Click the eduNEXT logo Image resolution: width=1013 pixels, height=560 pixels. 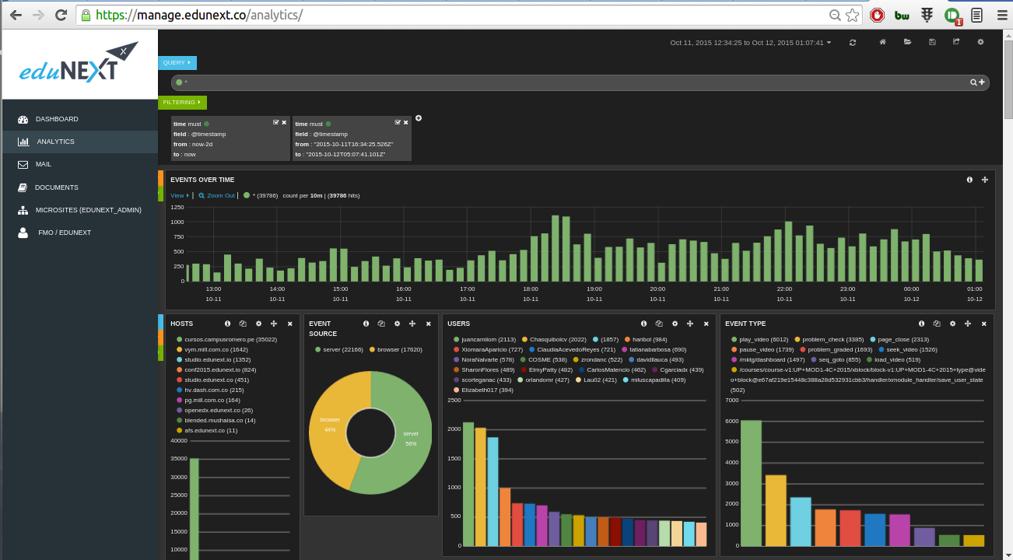coord(79,64)
